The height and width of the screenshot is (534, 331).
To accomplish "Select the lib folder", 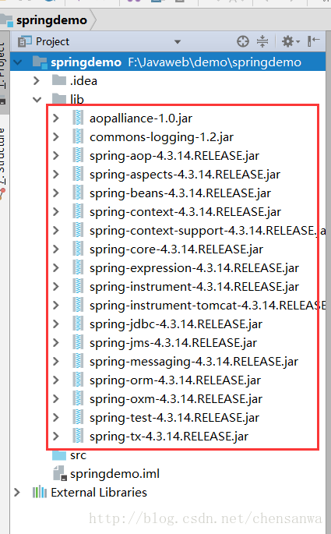I will (x=77, y=100).
